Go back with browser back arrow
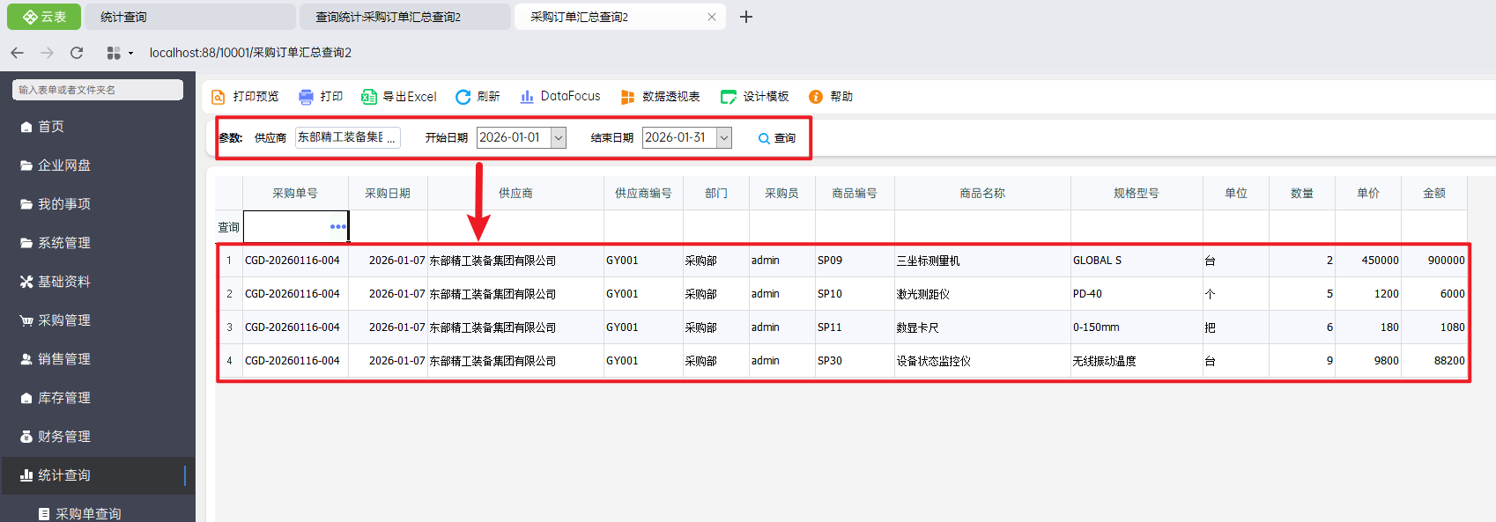Image resolution: width=1496 pixels, height=522 pixels. pos(17,53)
